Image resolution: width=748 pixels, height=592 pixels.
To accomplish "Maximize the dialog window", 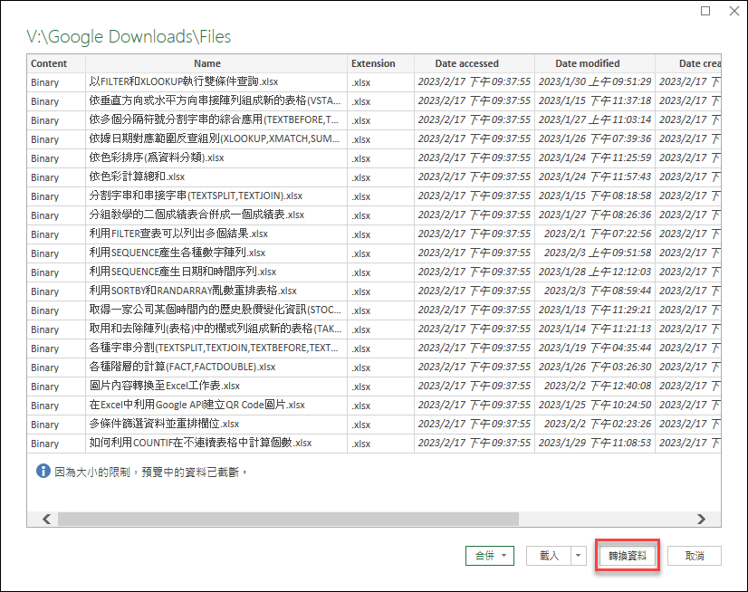I will pos(705,11).
